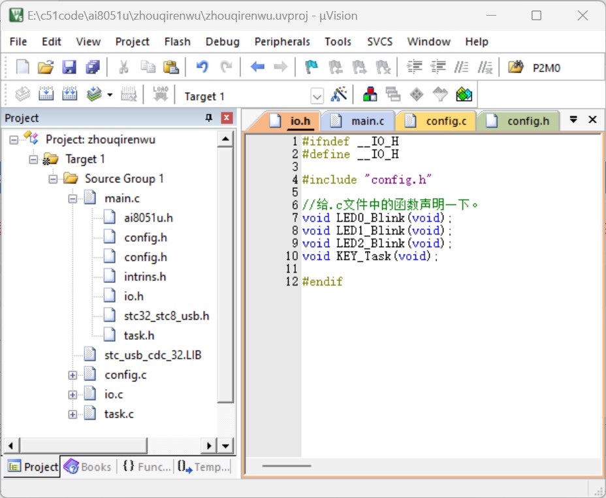
Task: Expand the config.c tree node
Action: click(72, 375)
